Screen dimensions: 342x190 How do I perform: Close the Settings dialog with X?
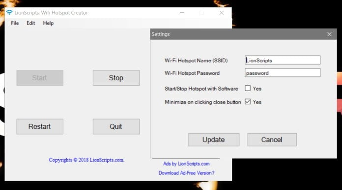point(329,34)
